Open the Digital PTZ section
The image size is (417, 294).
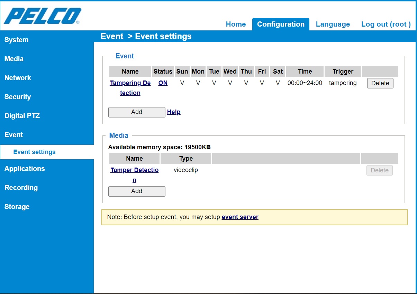[22, 116]
